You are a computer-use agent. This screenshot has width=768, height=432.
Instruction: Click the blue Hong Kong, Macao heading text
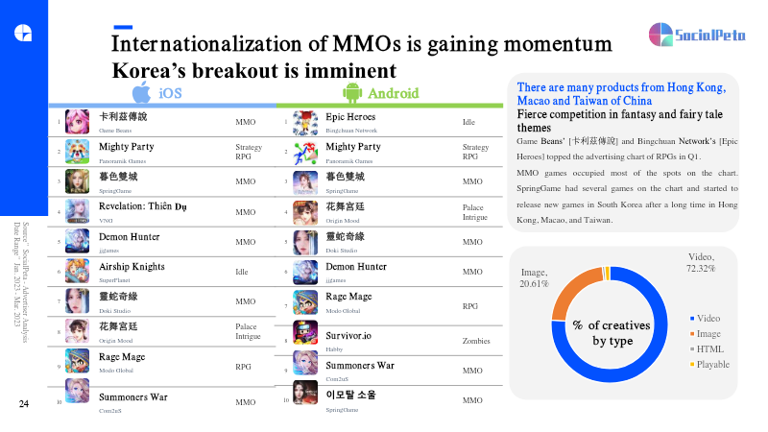(x=621, y=94)
